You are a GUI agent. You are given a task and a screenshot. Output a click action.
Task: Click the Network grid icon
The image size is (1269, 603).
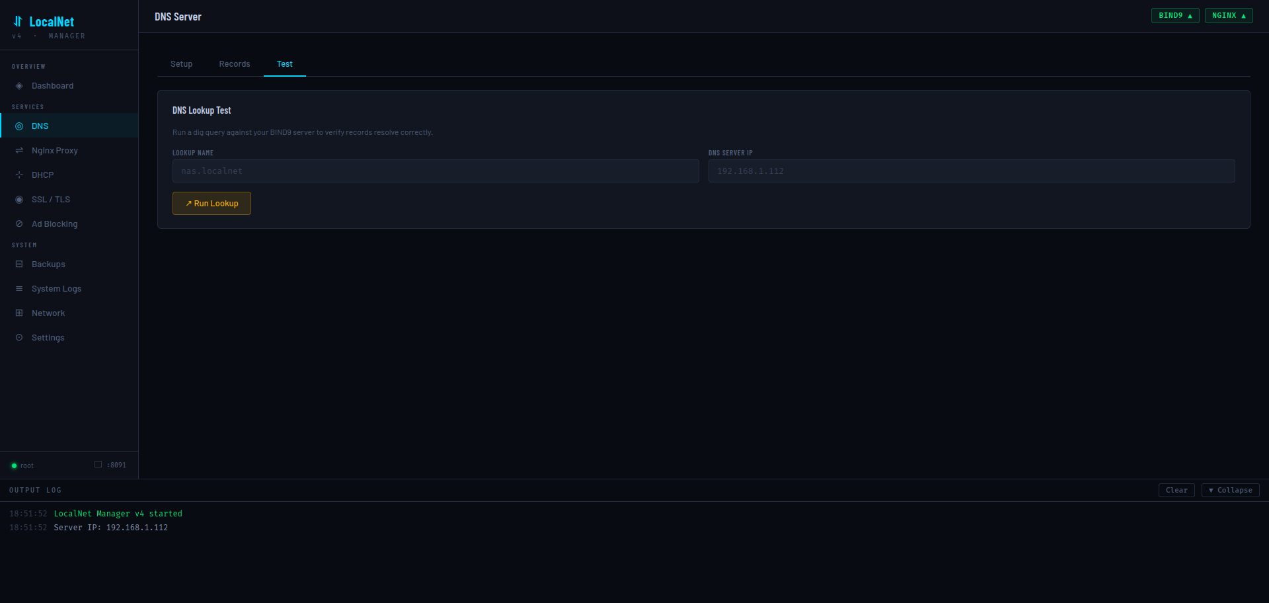pyautogui.click(x=19, y=313)
